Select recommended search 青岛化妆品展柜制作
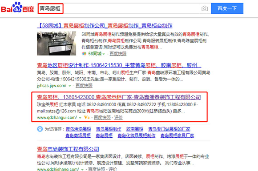 (x=137, y=135)
